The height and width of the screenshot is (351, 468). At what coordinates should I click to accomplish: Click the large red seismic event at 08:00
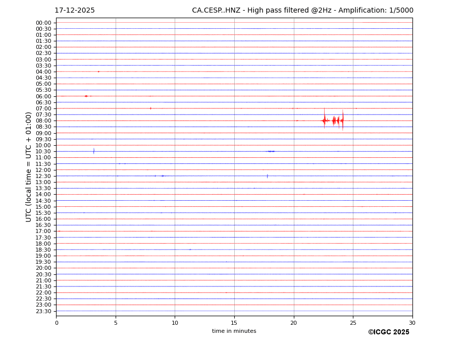(x=333, y=121)
